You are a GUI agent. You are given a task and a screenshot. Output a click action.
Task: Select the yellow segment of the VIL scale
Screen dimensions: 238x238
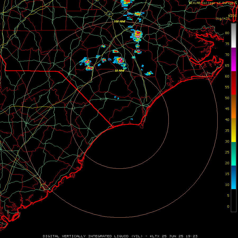[234, 130]
